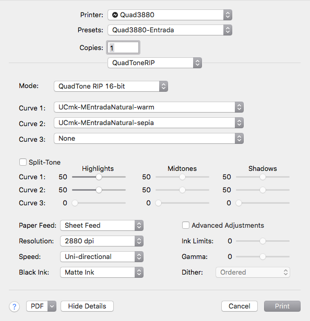Open the Printer dropdown showing Quad3880
This screenshot has height=321, width=310.
click(x=170, y=15)
